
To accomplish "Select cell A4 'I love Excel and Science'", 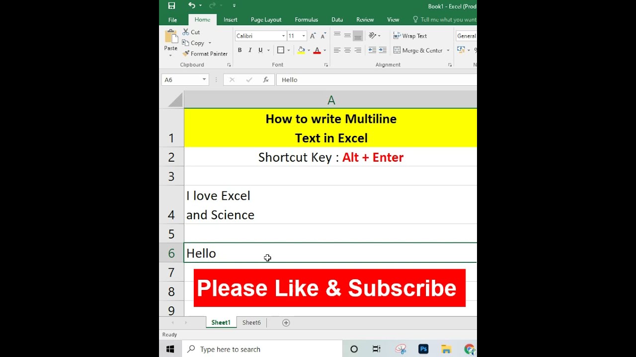I will [x=330, y=205].
